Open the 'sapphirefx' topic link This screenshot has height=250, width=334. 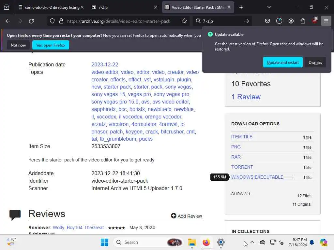tap(103, 109)
